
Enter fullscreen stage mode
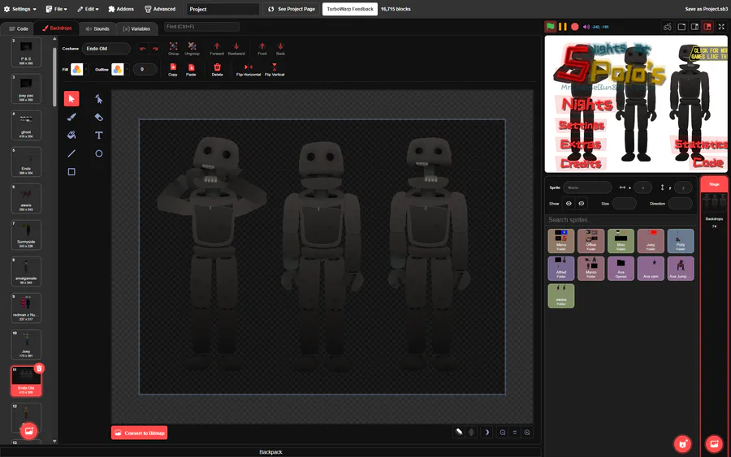click(x=722, y=27)
